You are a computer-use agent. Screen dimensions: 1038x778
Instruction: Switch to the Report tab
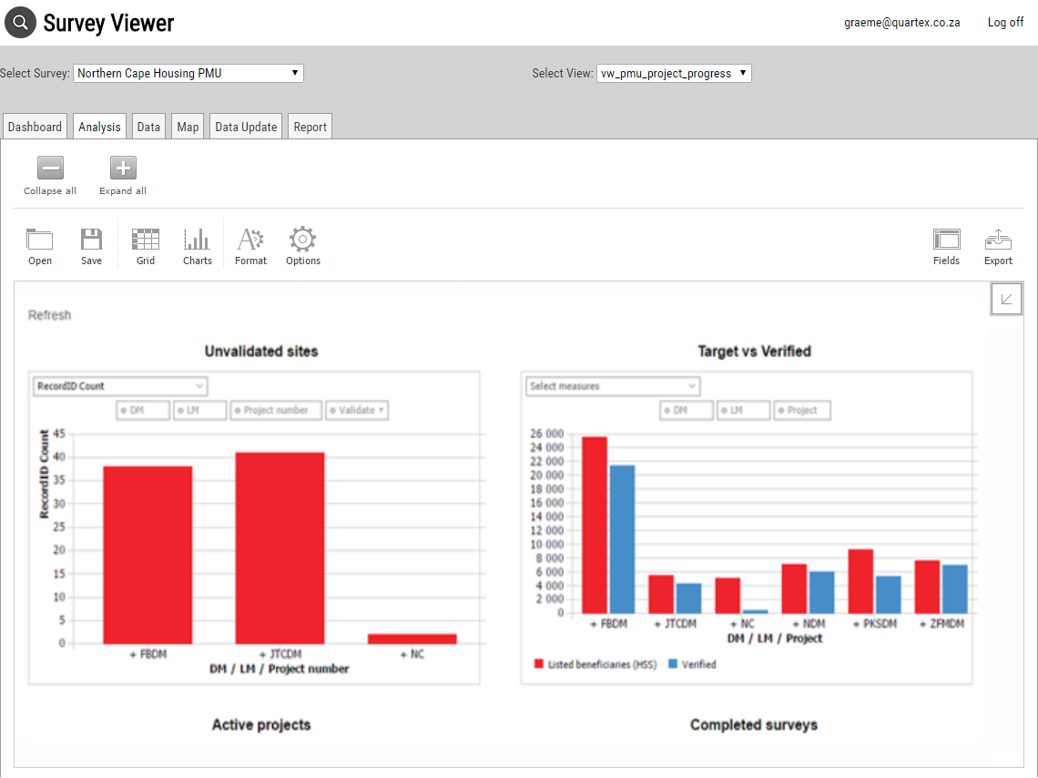(310, 127)
